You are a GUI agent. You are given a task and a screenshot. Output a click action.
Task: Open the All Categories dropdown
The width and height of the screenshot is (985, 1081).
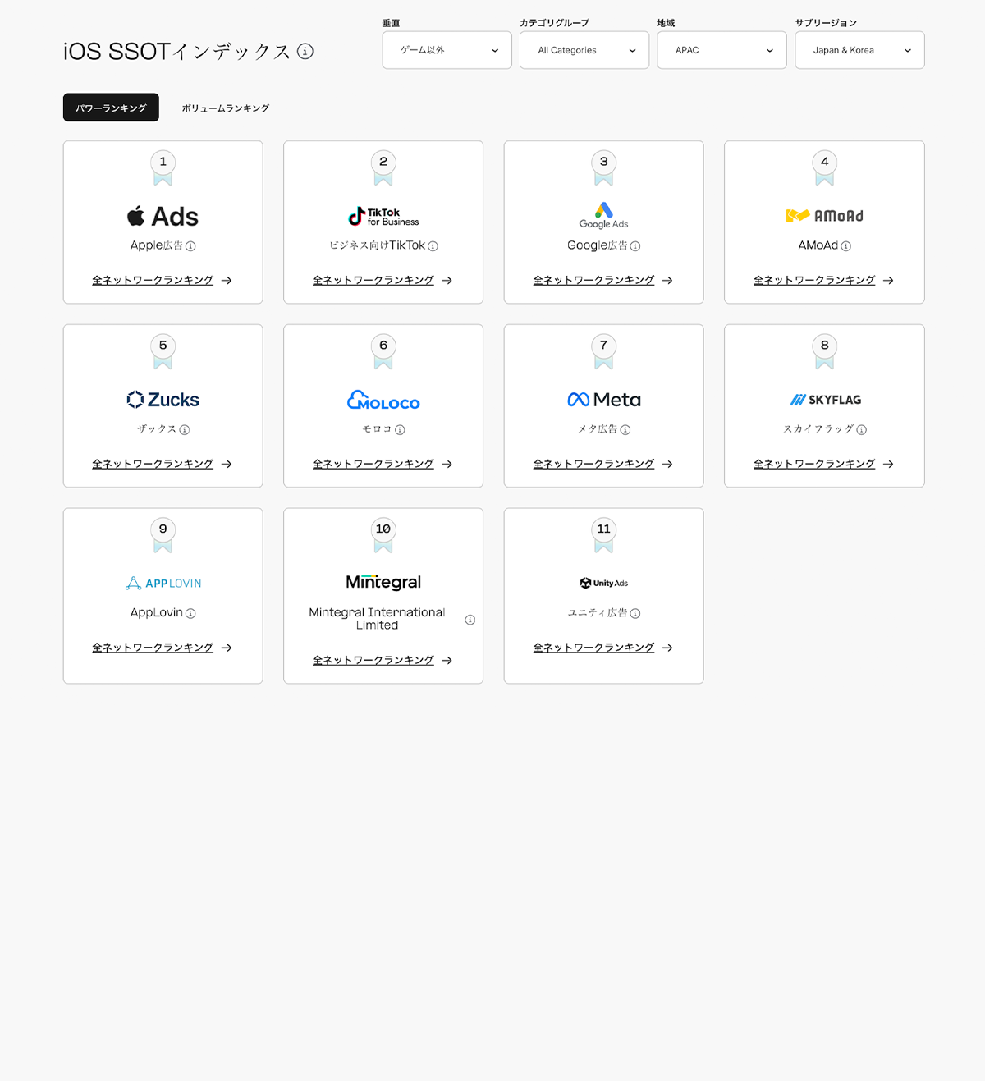click(x=584, y=50)
